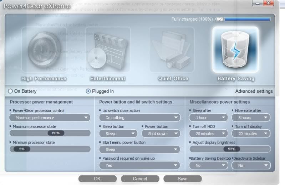Open Advanced settings

click(x=254, y=91)
